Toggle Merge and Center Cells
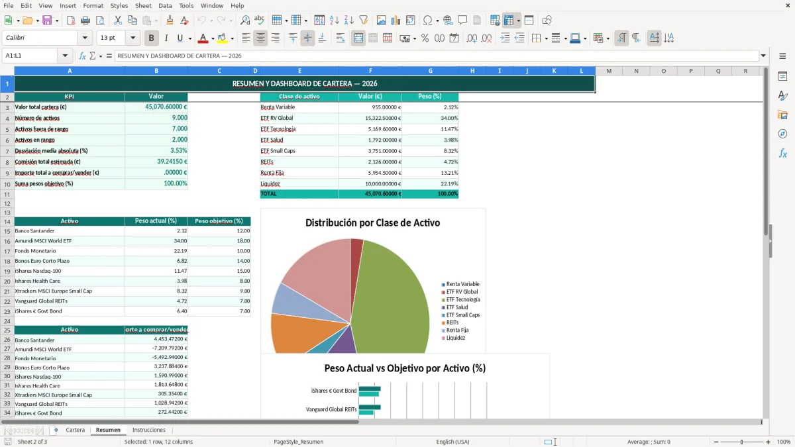The height and width of the screenshot is (447, 795). coord(358,38)
